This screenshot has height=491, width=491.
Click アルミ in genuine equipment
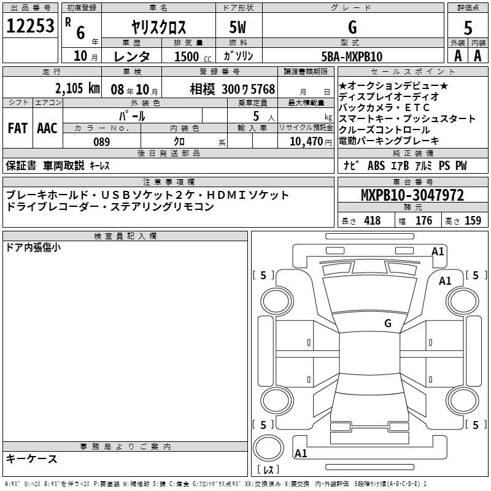(423, 165)
